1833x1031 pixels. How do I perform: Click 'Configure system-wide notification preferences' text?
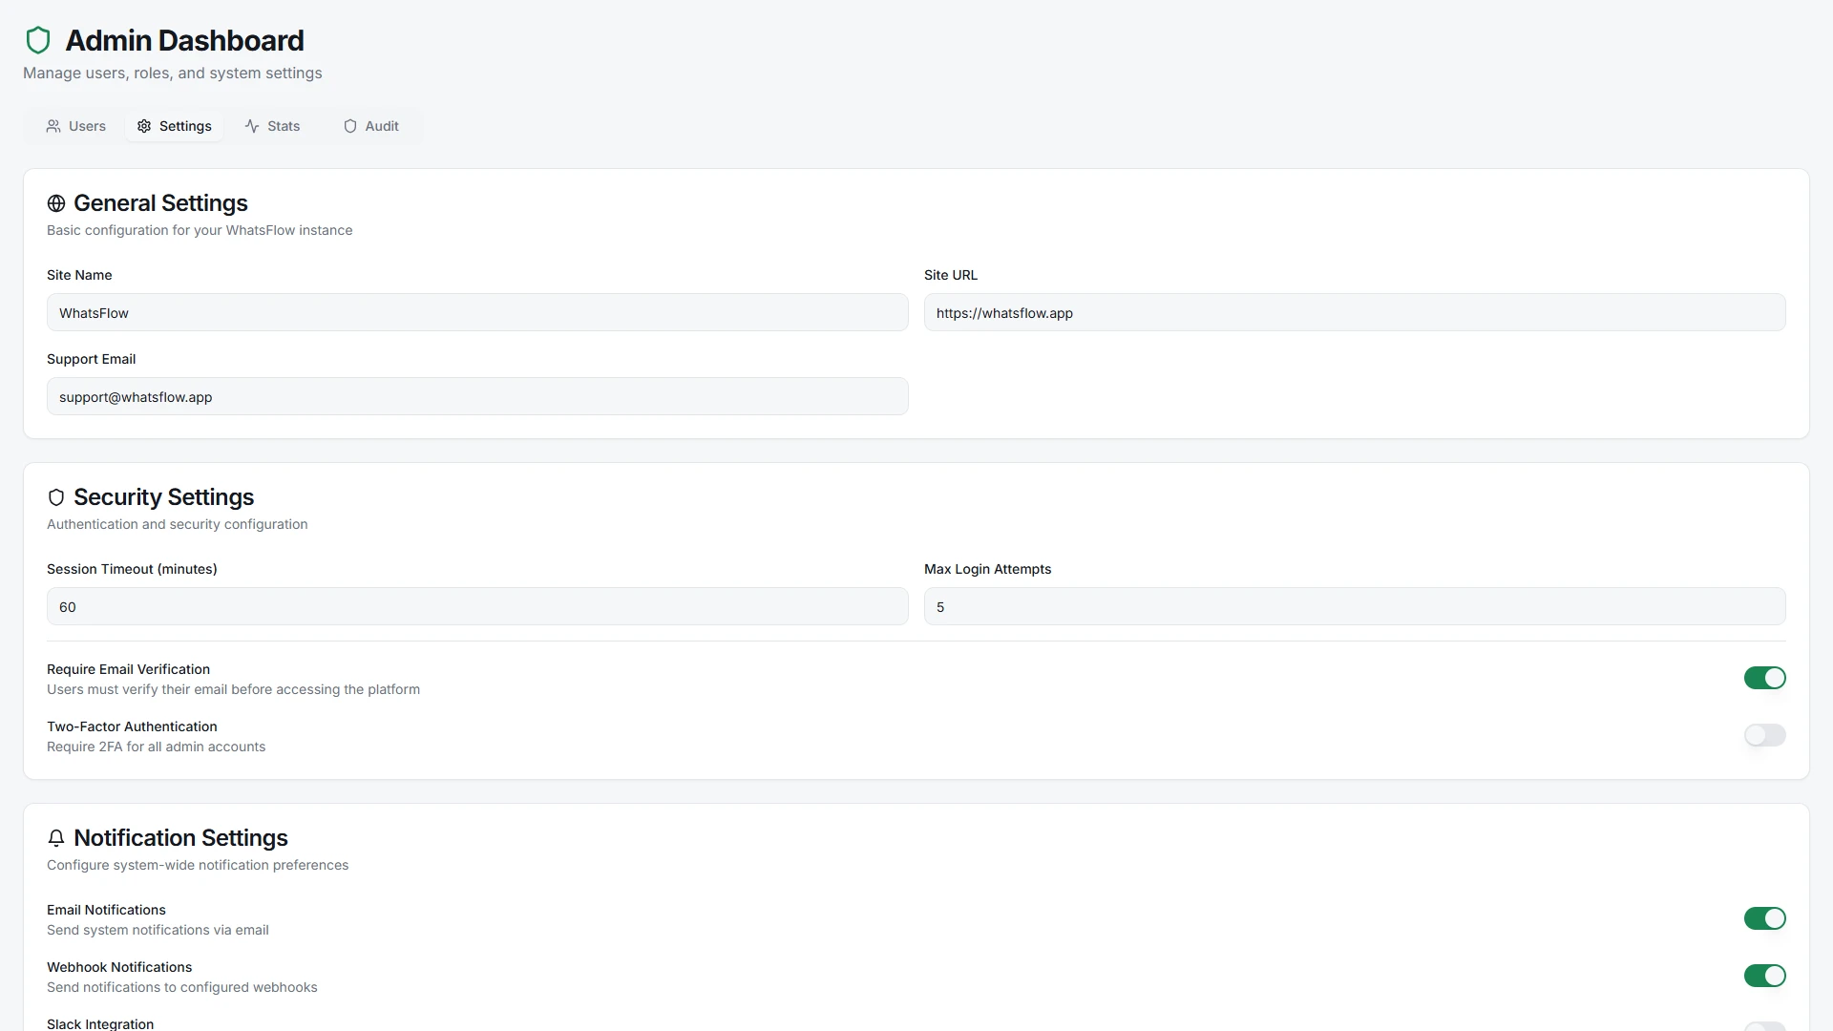coord(198,865)
